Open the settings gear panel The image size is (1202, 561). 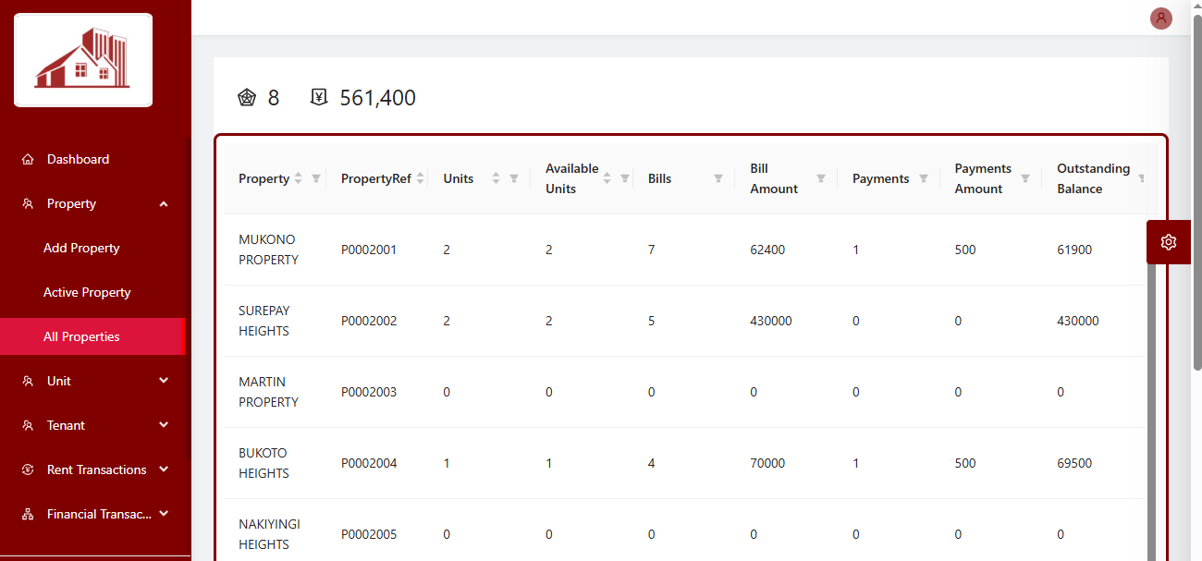1169,242
